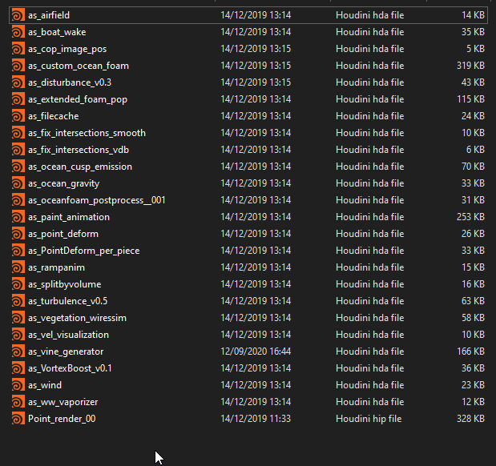Click the 166 KB size cell
Image resolution: width=496 pixels, height=466 pixels.
click(470, 352)
